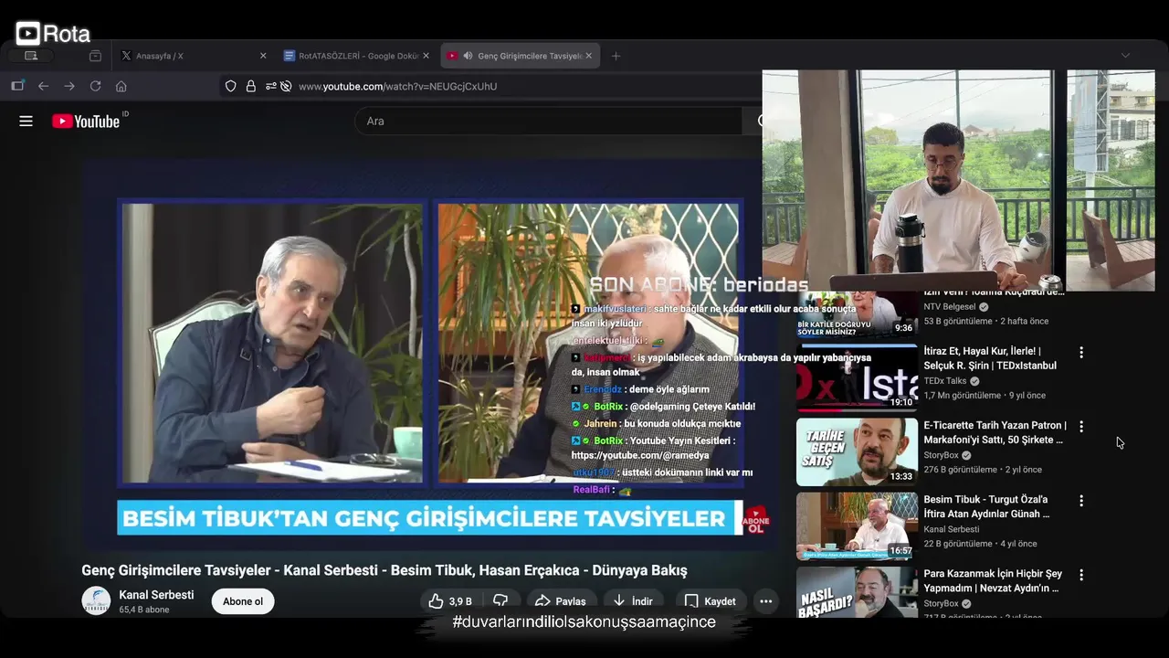
Task: Download the video with İndir button
Action: click(x=633, y=601)
